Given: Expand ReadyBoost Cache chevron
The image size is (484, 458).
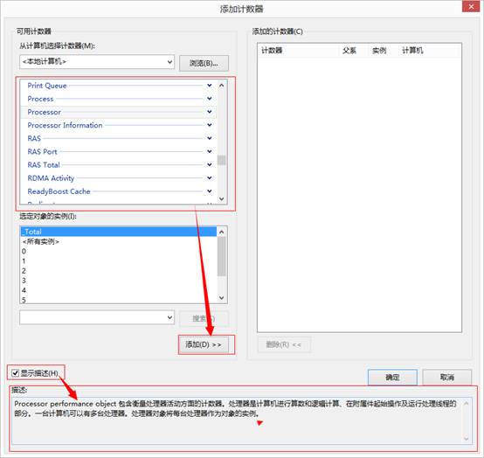Looking at the screenshot, I should [210, 191].
